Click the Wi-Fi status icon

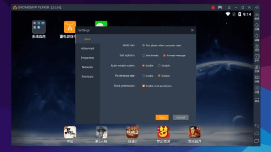coord(228,14)
